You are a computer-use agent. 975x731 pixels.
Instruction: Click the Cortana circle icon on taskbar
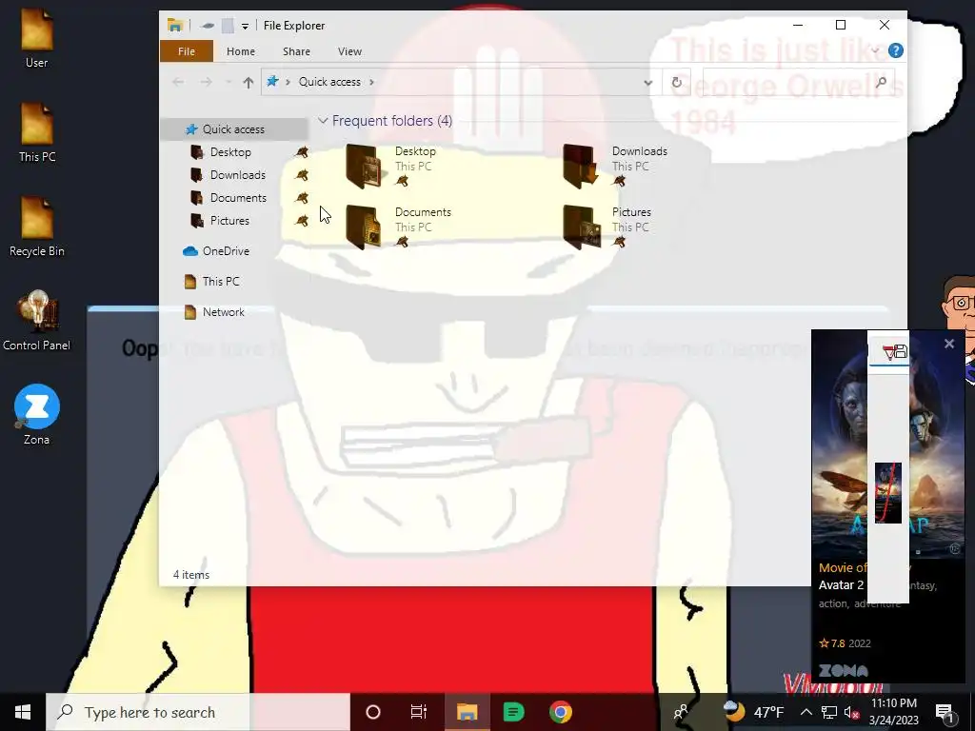(373, 712)
